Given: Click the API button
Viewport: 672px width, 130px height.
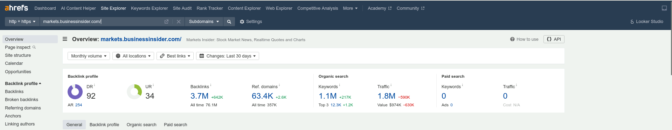Looking at the screenshot, I should (554, 39).
